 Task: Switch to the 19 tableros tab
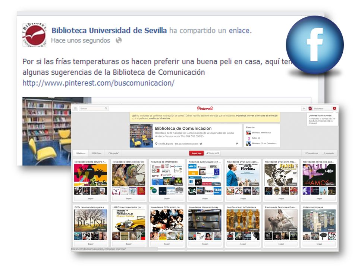(81, 153)
